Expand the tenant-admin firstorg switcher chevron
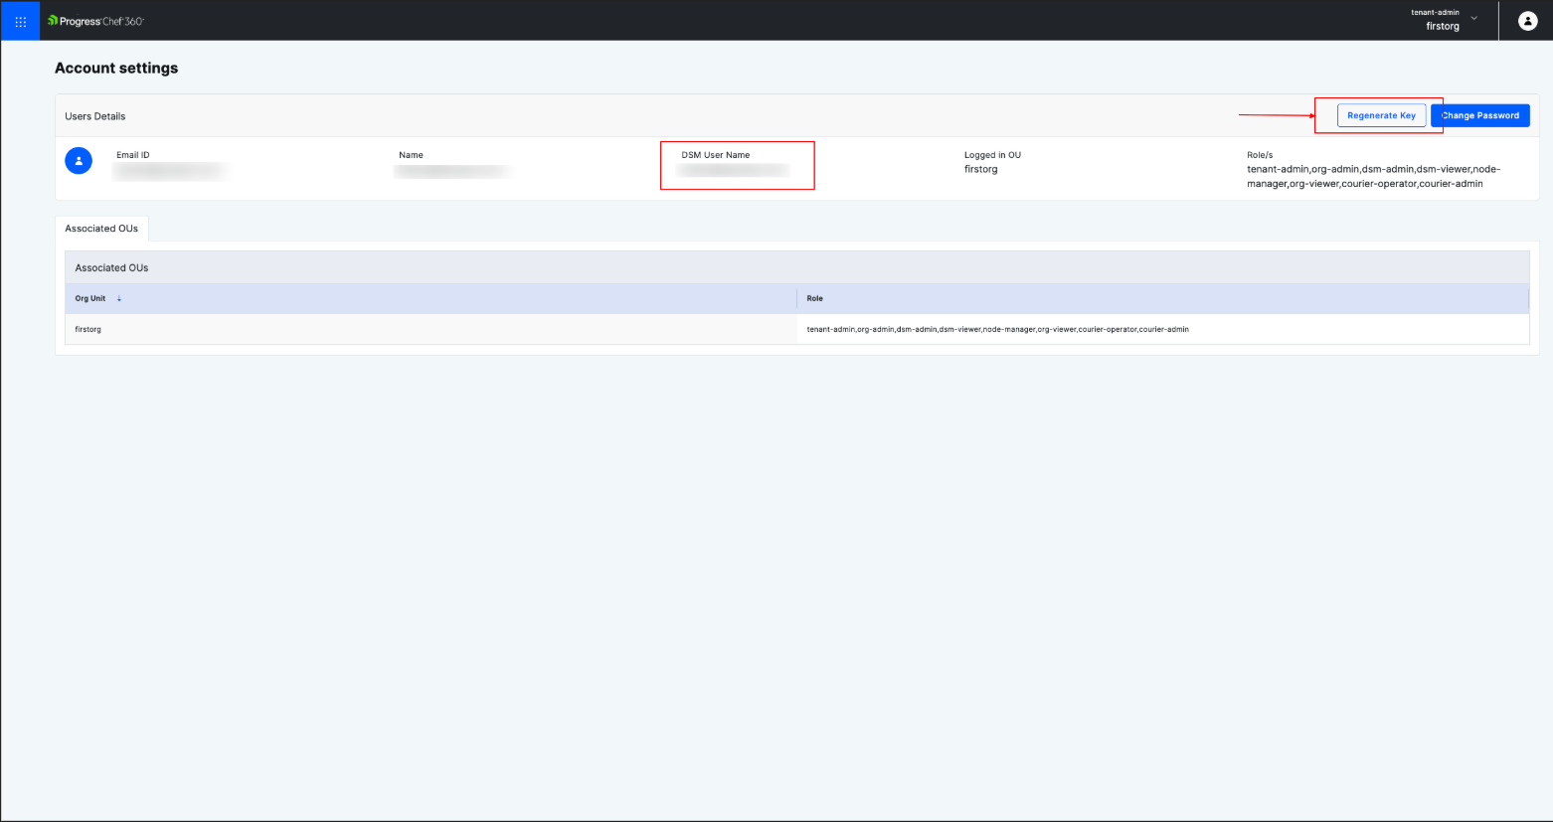Screen dimensions: 1553x822 click(1473, 18)
